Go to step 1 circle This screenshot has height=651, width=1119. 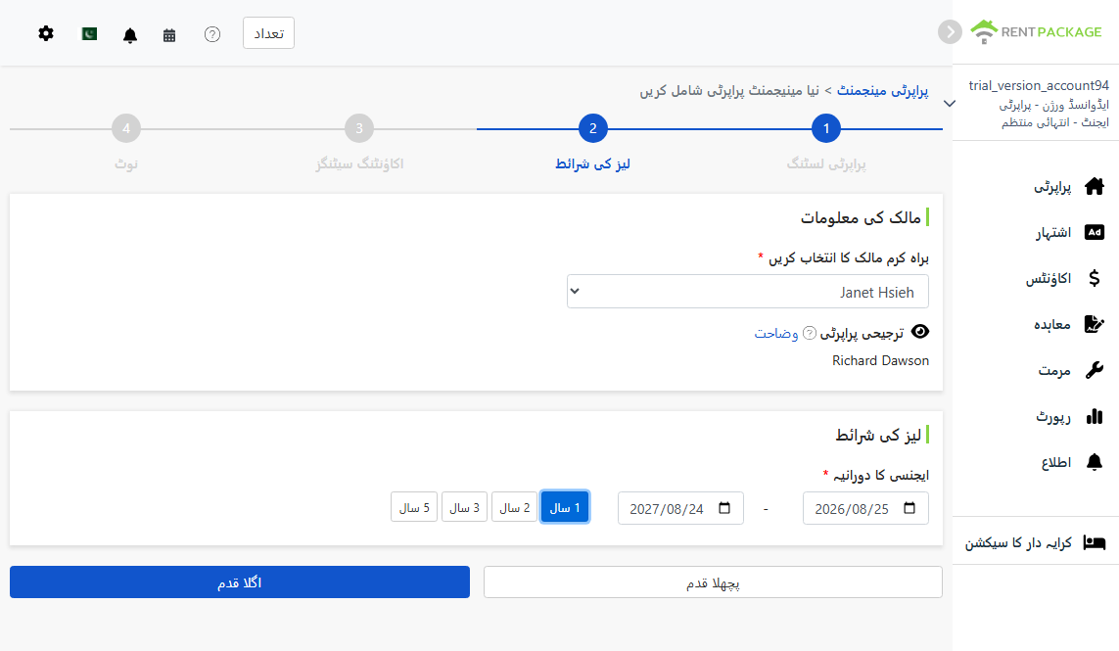[x=825, y=128]
